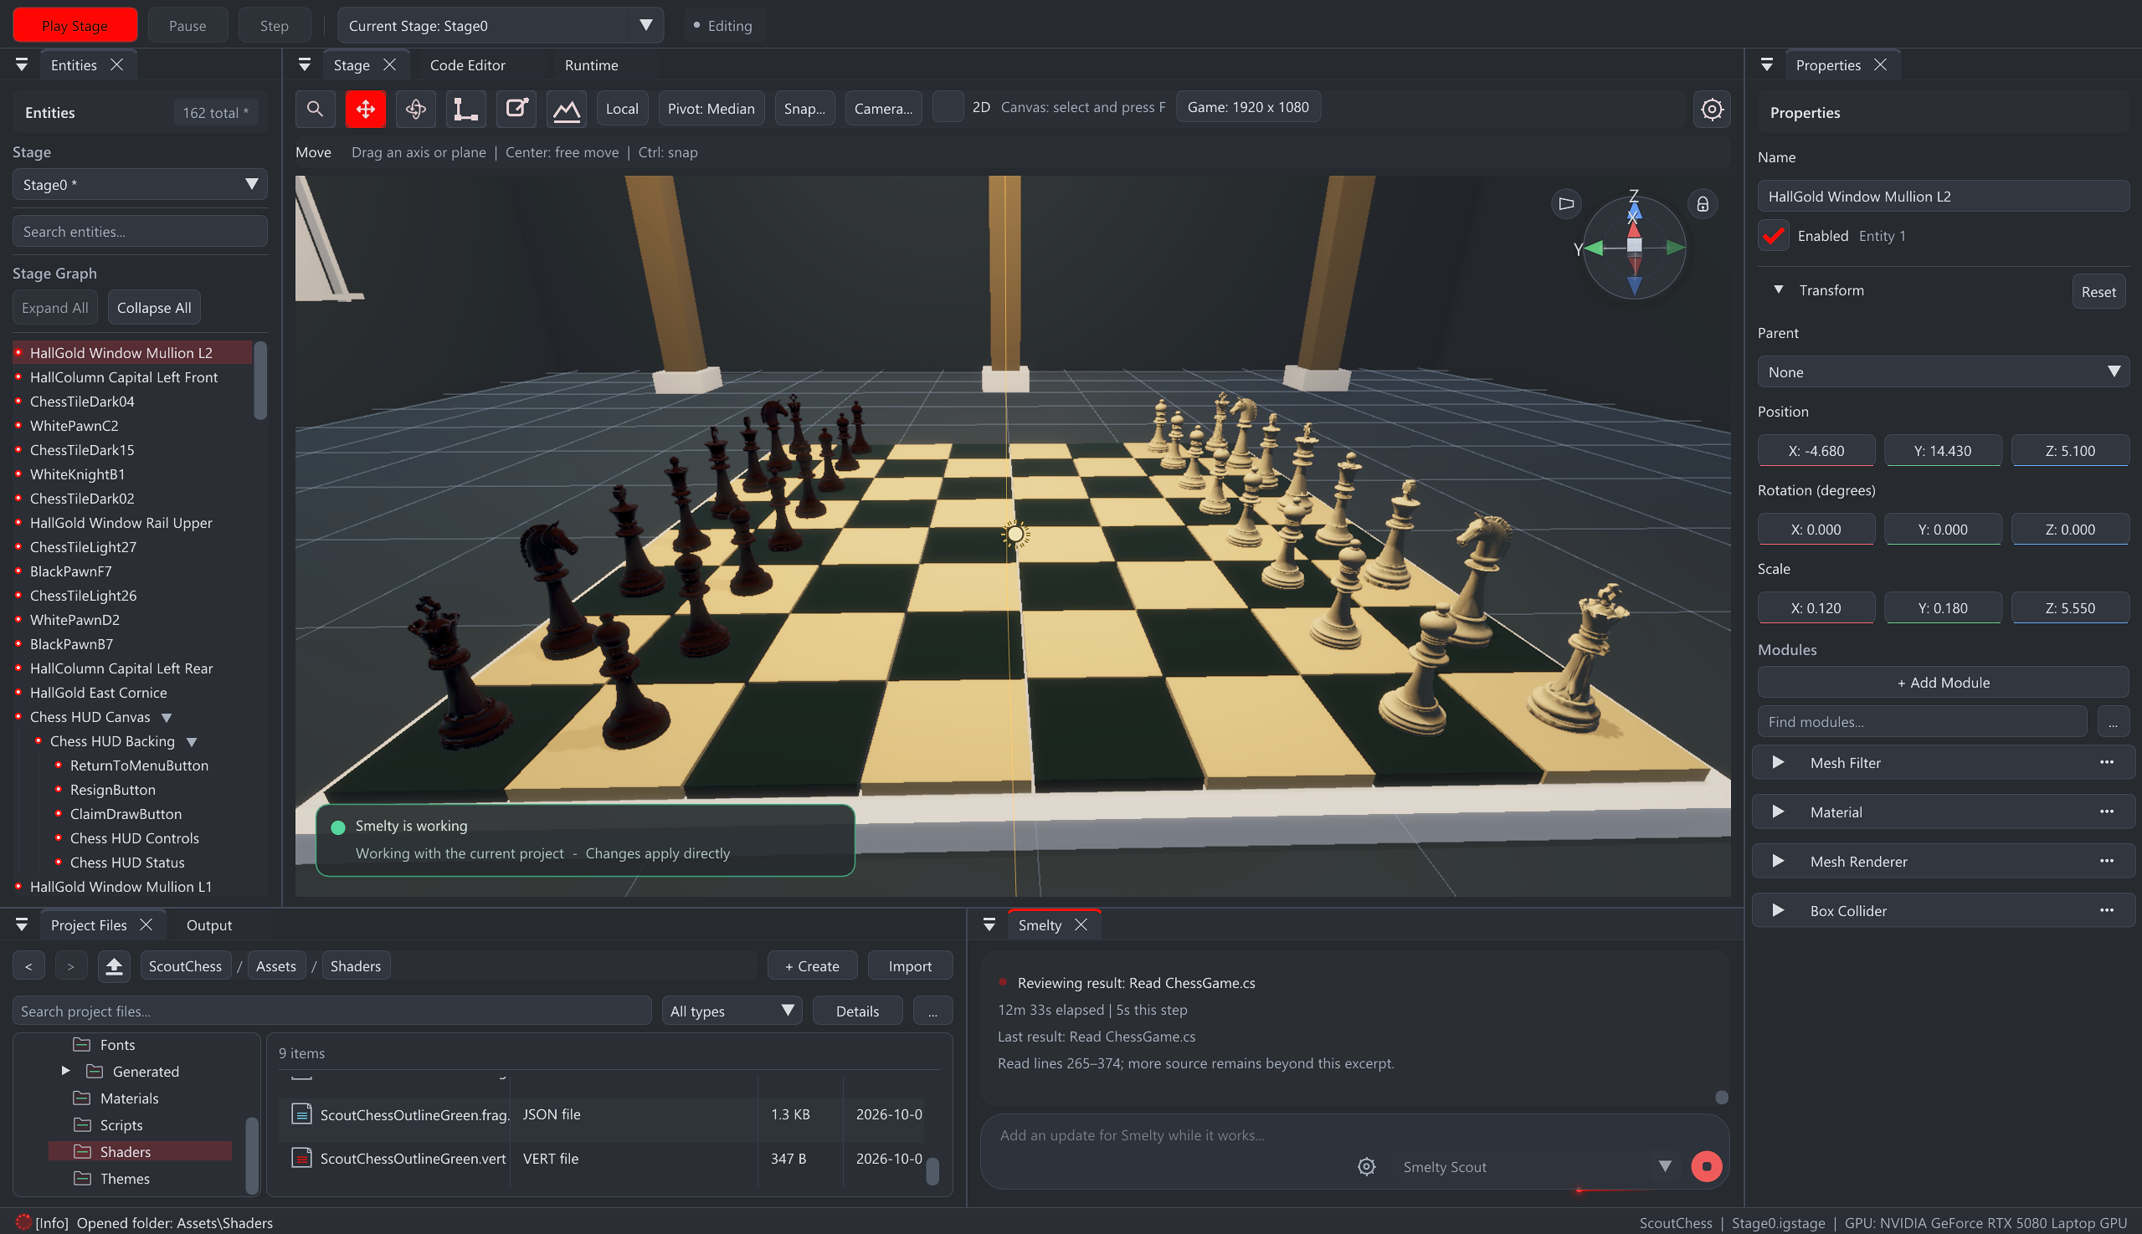This screenshot has height=1234, width=2142.
Task: Click the Search entities field
Action: [x=140, y=232]
